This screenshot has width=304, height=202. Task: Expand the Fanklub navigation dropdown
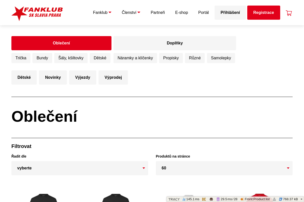point(102,13)
